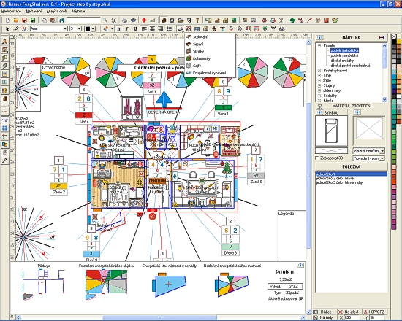Toggle the Zobrazovat 3D checkbox
This screenshot has width=402, height=321.
point(317,158)
